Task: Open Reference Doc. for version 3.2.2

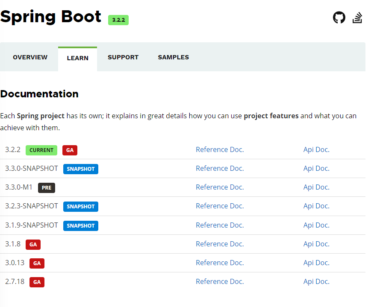Action: click(x=220, y=149)
